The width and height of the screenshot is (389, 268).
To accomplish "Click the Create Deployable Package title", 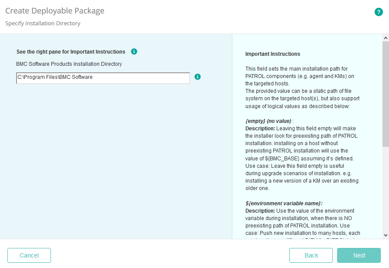I will [54, 10].
